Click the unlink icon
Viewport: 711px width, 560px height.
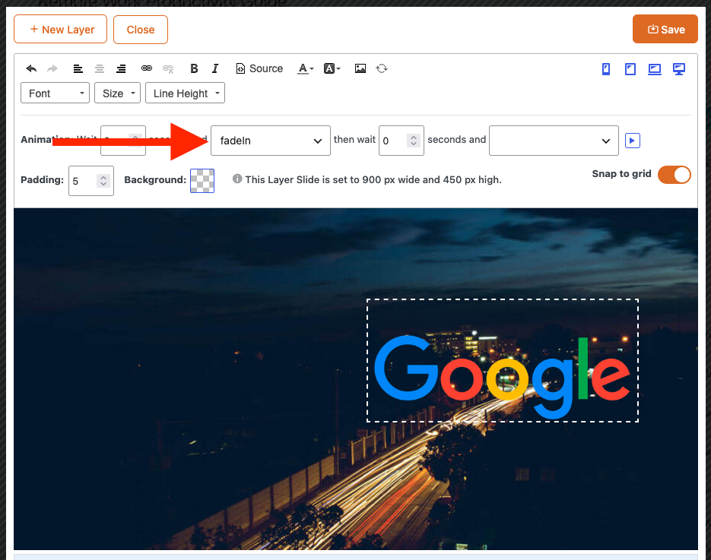tap(168, 68)
